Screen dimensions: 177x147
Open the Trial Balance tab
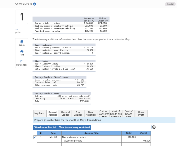[x=78, y=113]
